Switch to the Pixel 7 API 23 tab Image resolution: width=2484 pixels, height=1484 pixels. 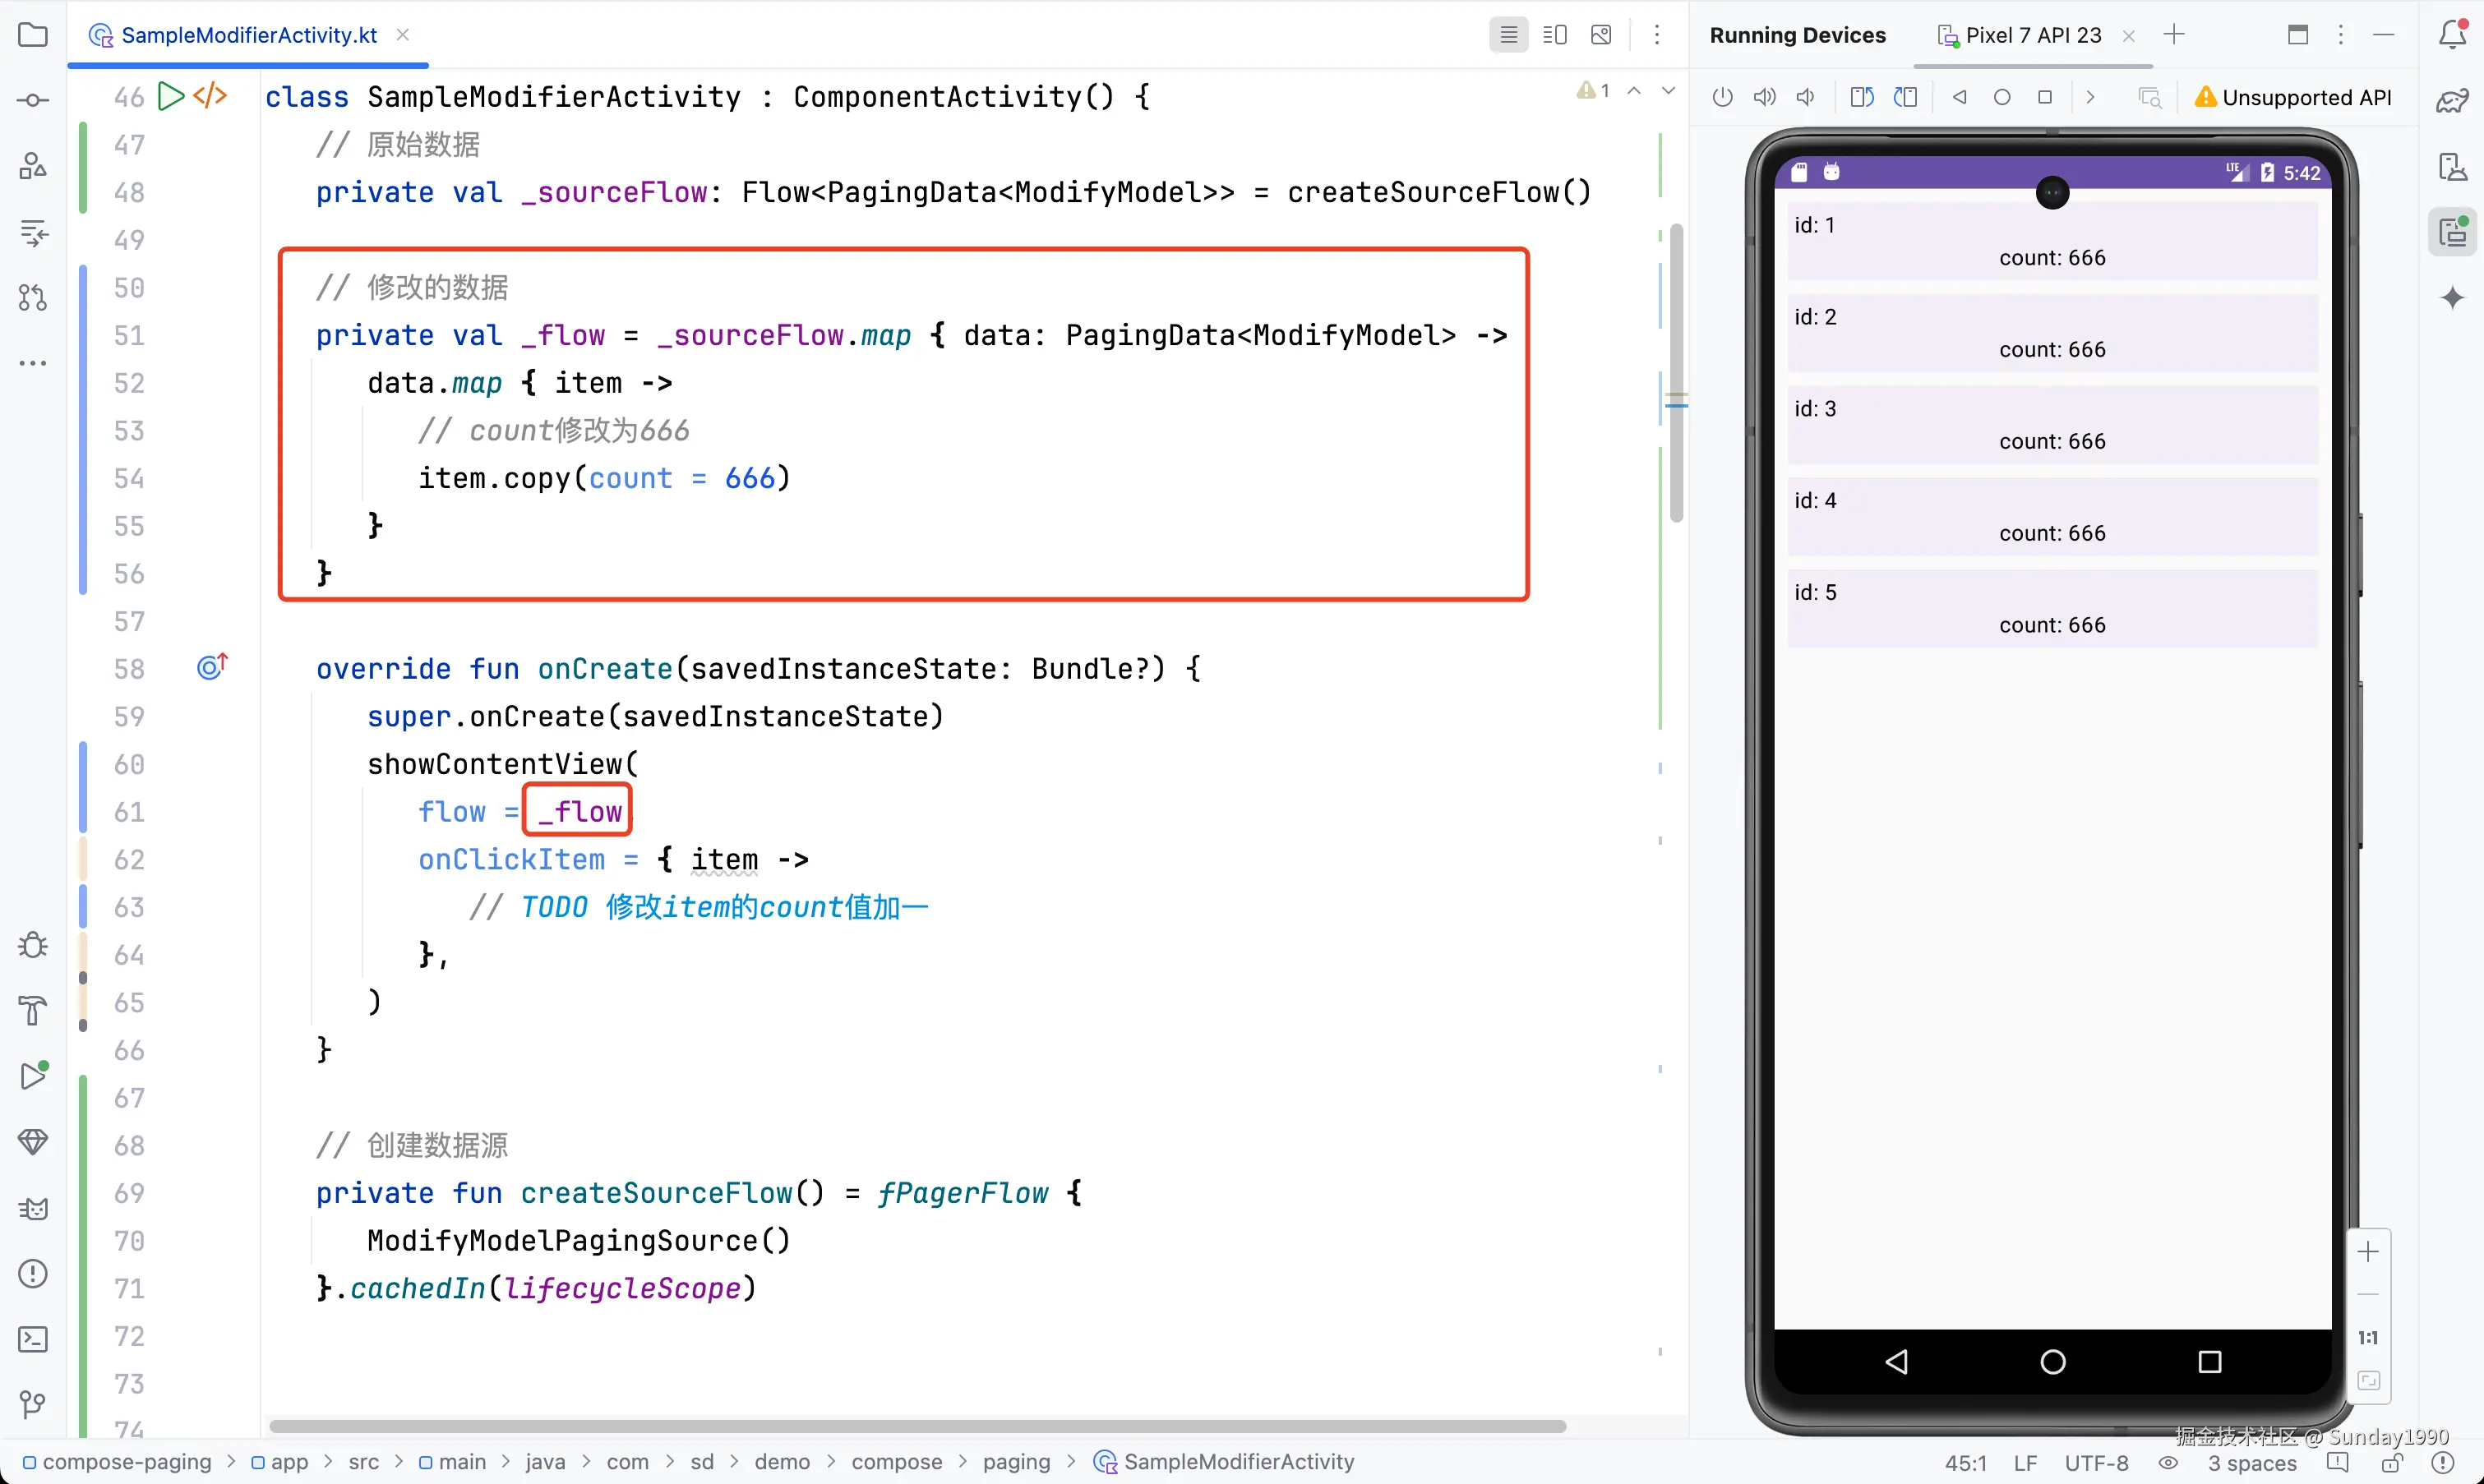point(2032,35)
